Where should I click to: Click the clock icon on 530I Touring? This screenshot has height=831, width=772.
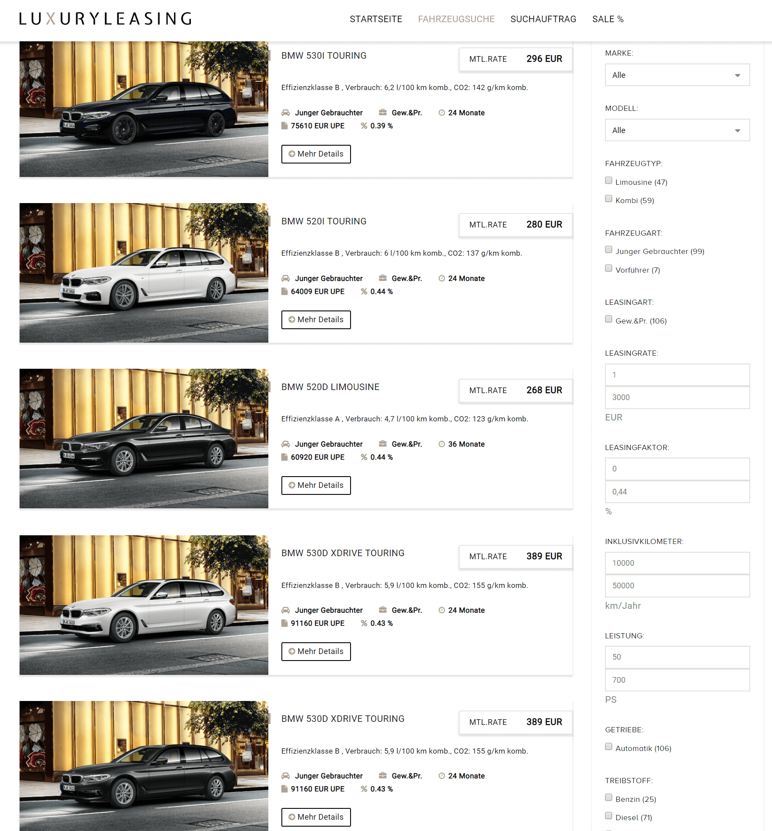pos(441,113)
